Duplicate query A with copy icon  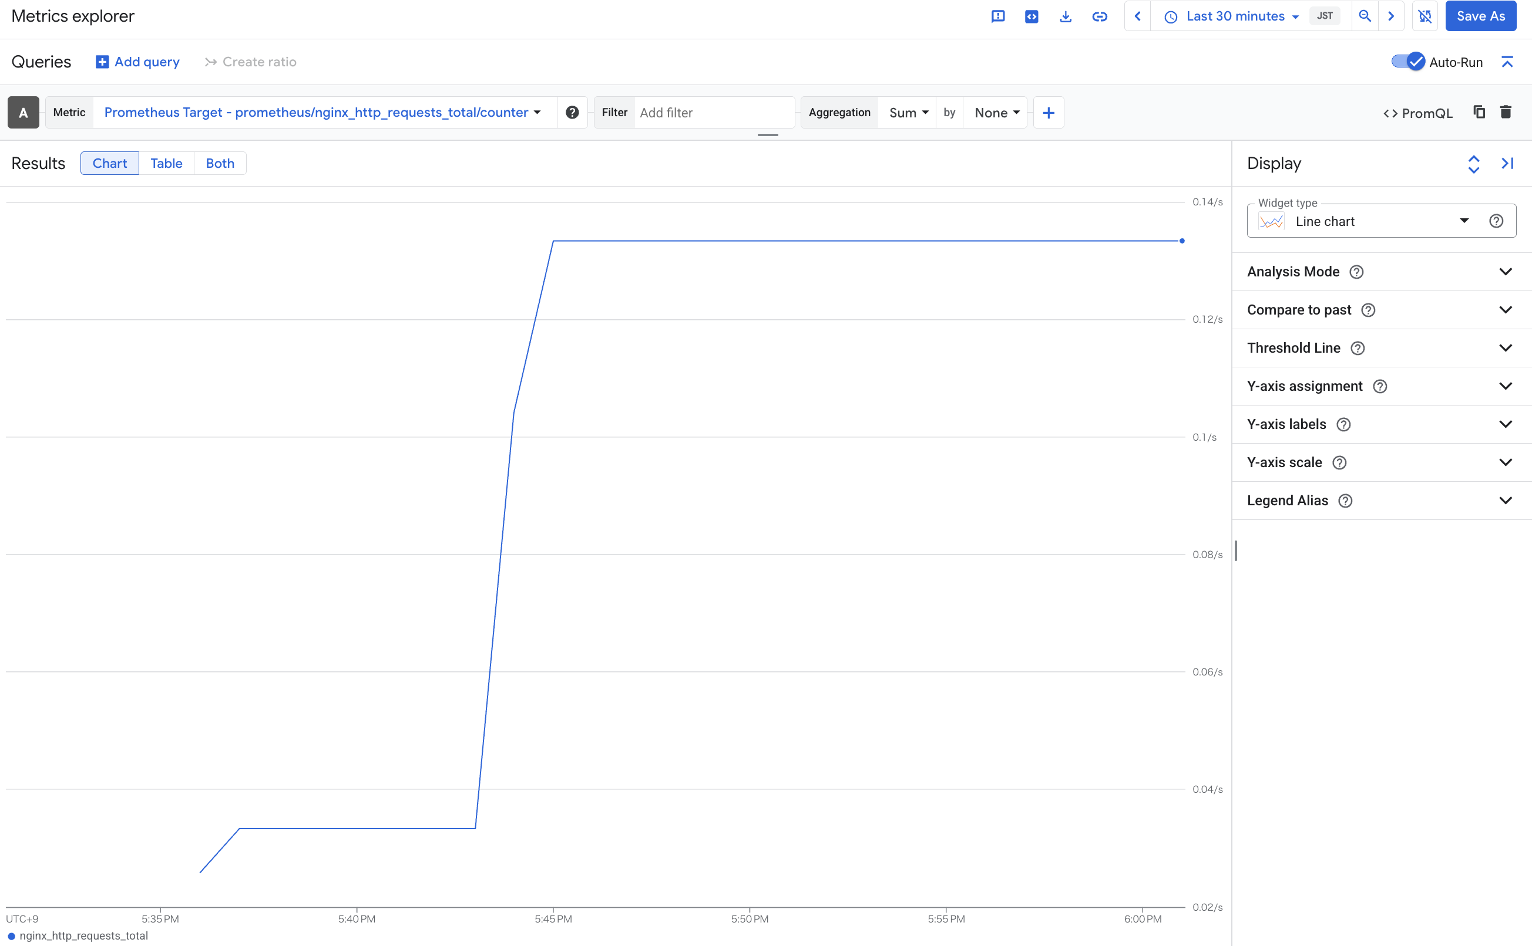pos(1479,112)
